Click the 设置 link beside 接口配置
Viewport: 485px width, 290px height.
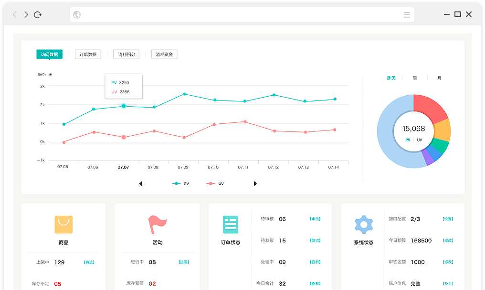point(447,219)
